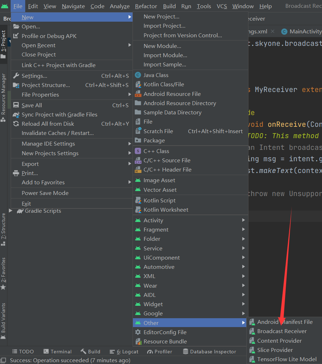Click the Save All disk icon
322x364 pixels.
pyautogui.click(x=16, y=105)
